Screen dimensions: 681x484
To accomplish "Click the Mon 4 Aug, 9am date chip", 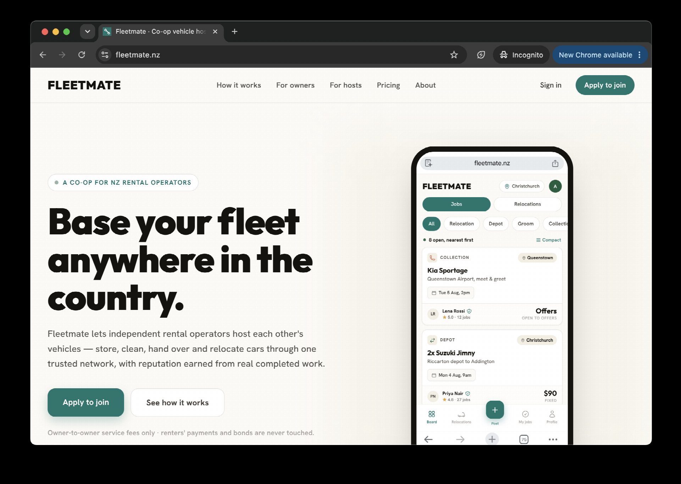I will coord(451,375).
